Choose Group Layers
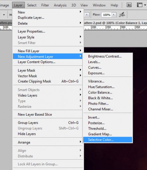The image size is (147, 170). (x=48, y=123)
